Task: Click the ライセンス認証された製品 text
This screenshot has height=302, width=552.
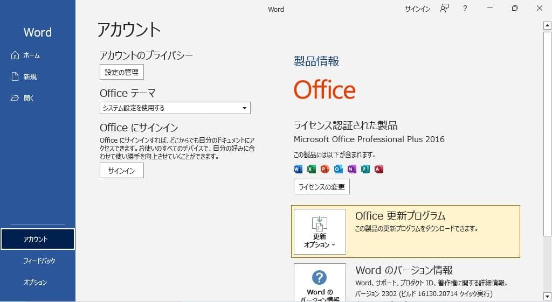Action: pyautogui.click(x=346, y=125)
